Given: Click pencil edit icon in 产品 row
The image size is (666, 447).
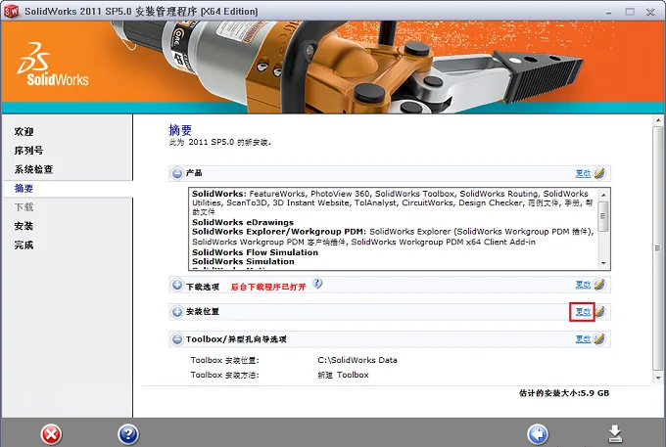Looking at the screenshot, I should pos(599,173).
